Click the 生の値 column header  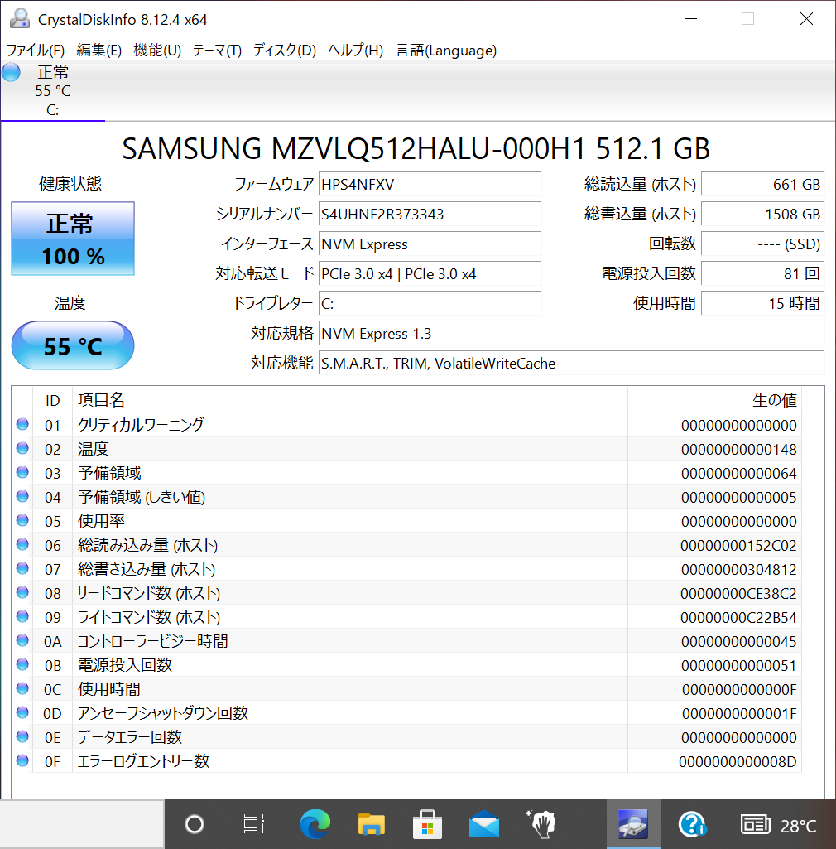click(x=714, y=400)
